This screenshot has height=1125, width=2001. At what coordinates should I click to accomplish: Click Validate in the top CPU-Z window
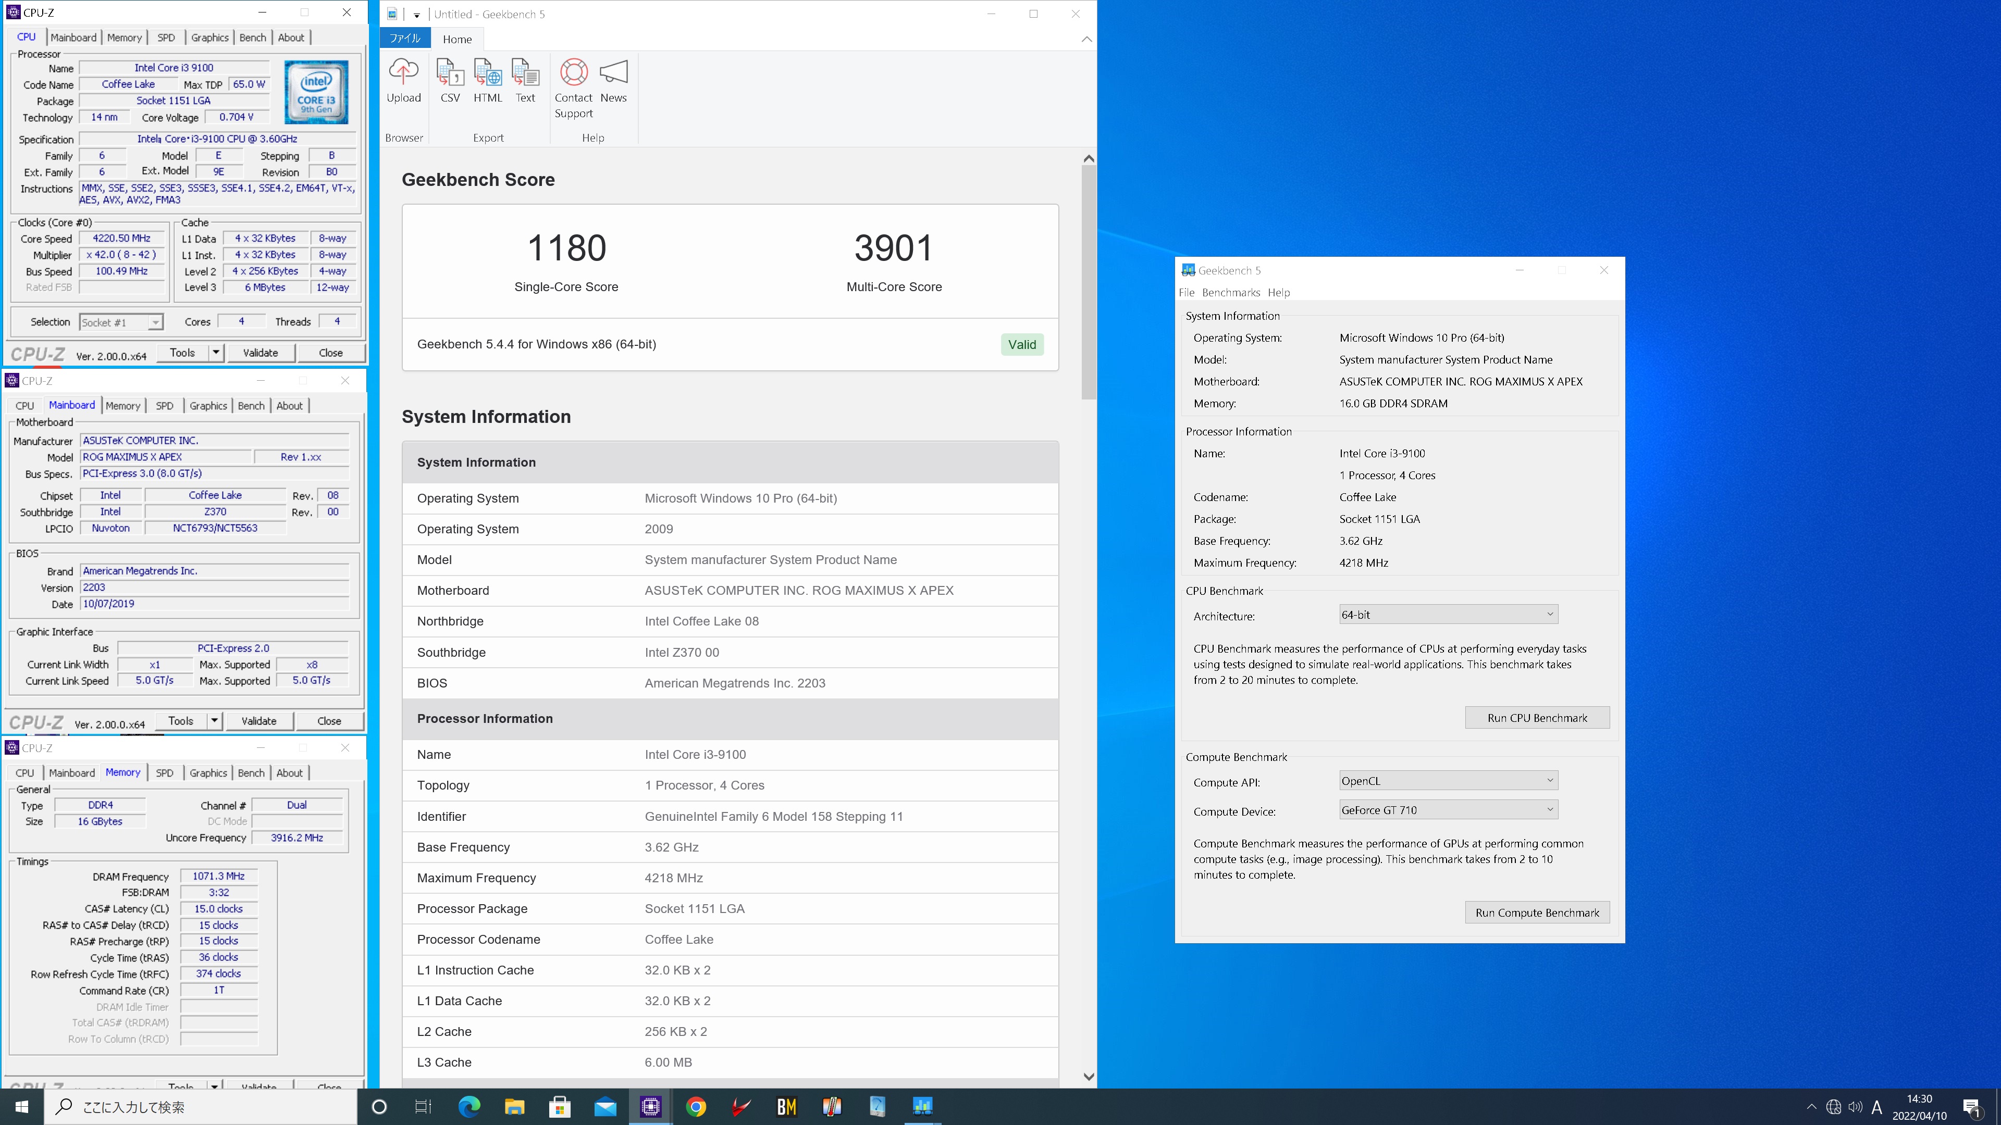click(260, 353)
